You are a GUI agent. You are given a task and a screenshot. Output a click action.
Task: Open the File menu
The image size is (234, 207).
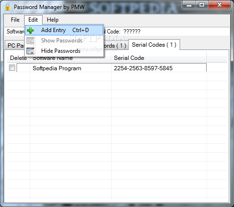15,20
